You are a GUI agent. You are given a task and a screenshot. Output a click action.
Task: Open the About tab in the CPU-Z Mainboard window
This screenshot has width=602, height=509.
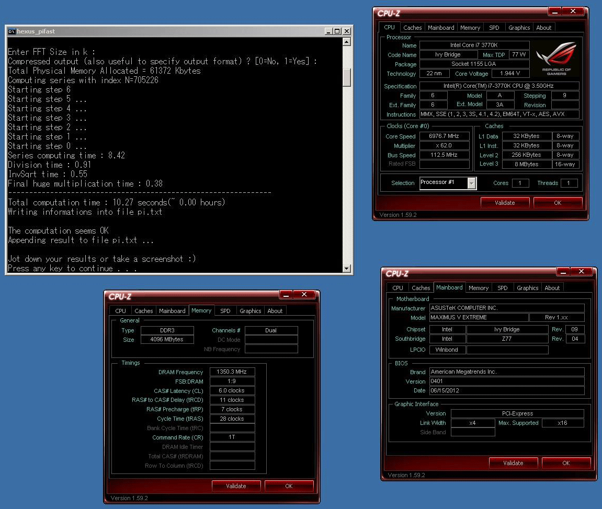(x=552, y=287)
